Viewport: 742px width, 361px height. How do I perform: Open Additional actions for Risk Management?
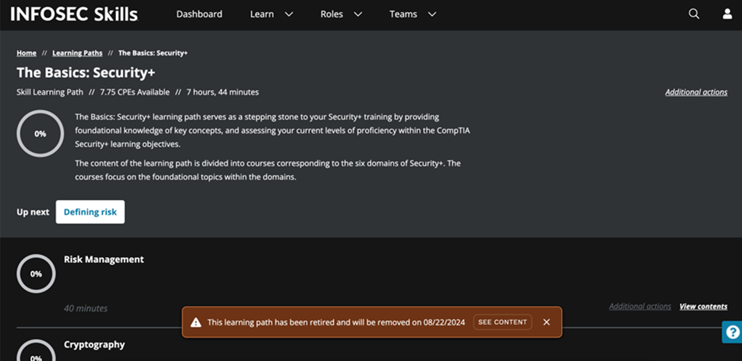click(x=639, y=306)
